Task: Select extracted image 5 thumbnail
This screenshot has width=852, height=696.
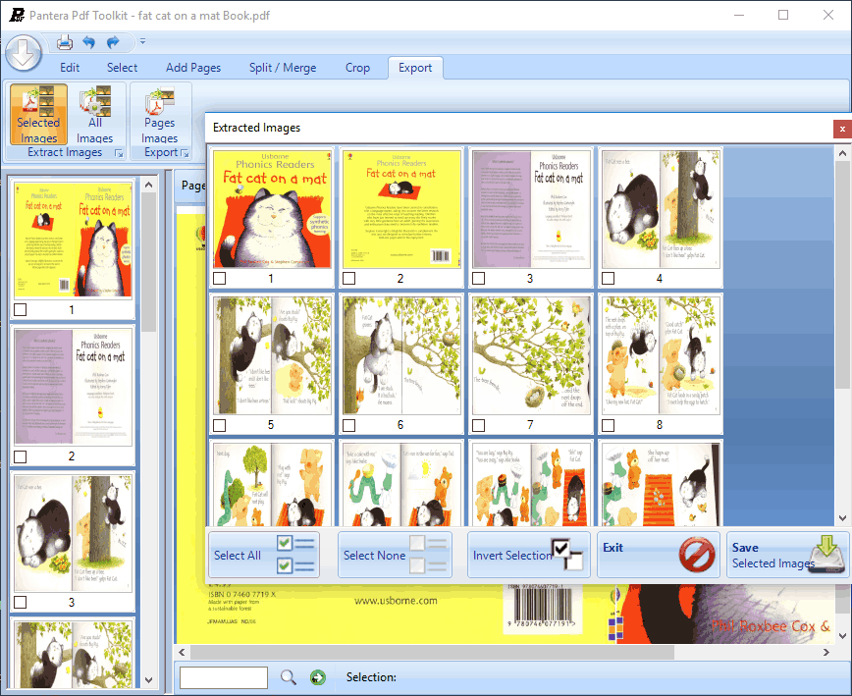Action: (x=272, y=356)
